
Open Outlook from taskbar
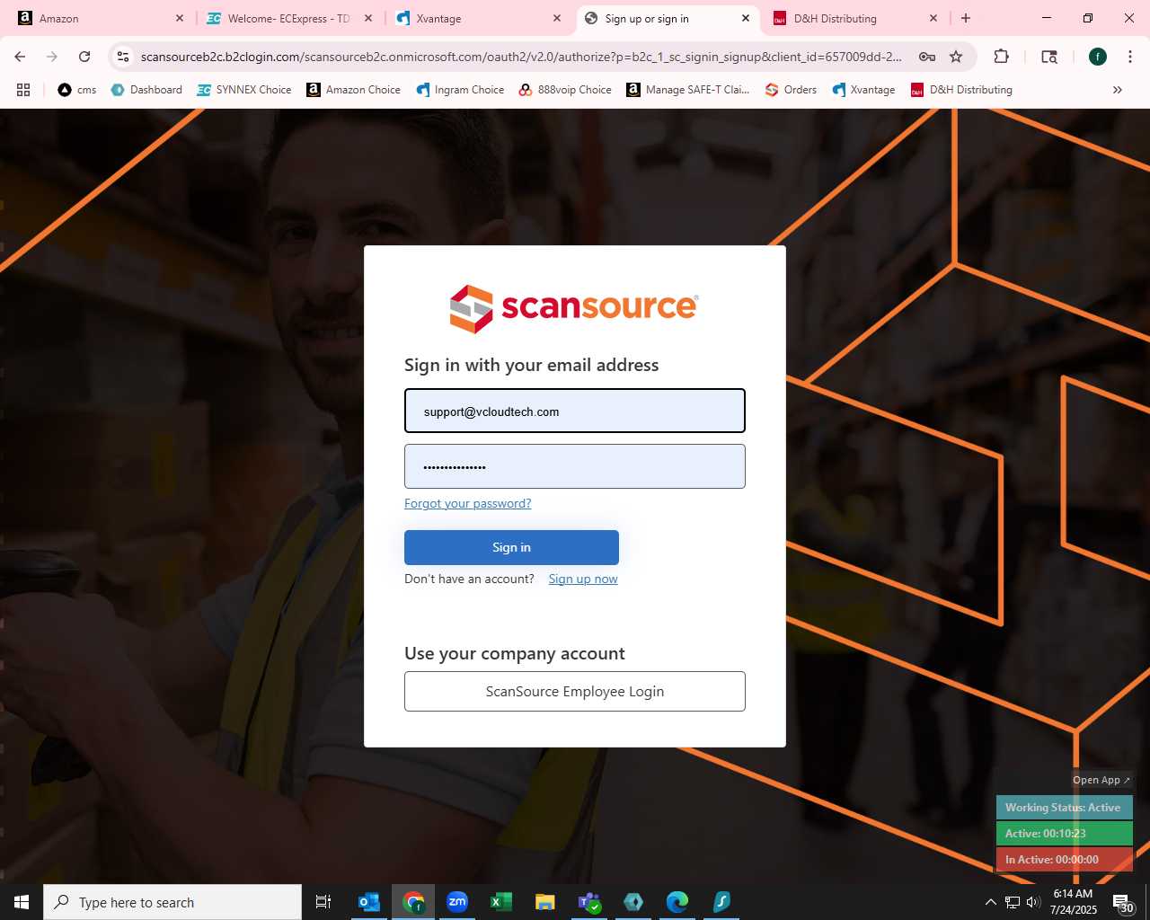(x=369, y=902)
